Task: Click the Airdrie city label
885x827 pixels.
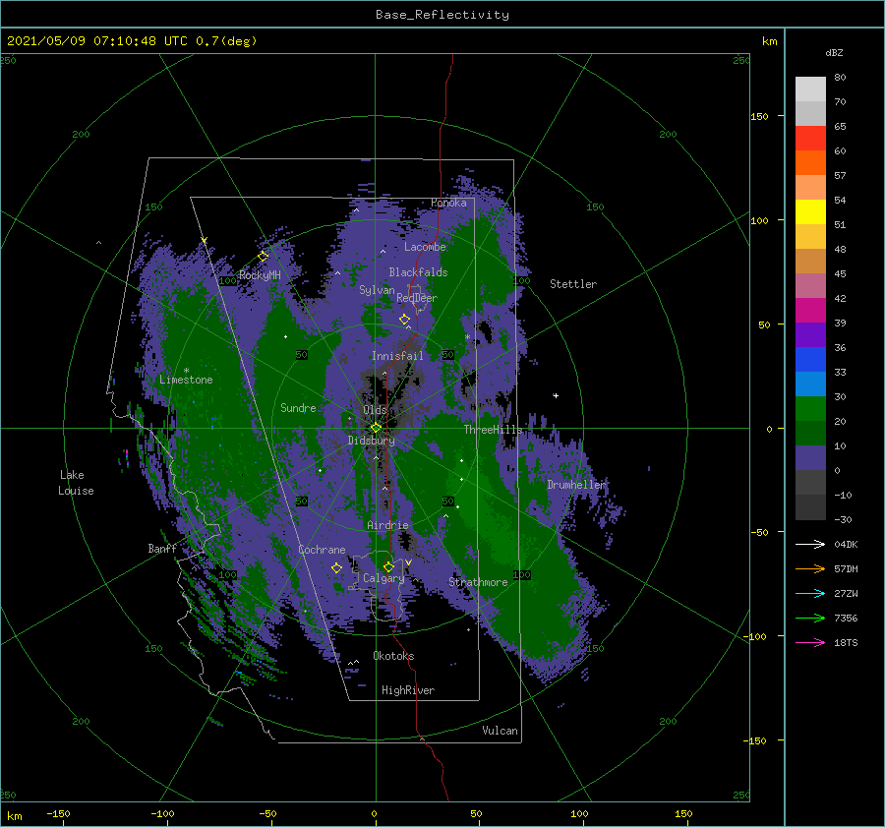Action: 387,525
